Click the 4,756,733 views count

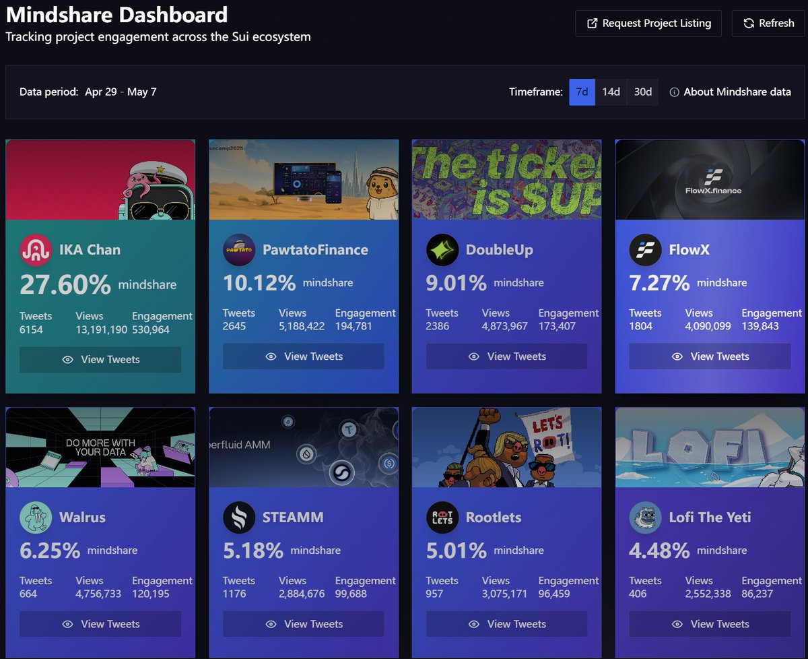click(98, 594)
